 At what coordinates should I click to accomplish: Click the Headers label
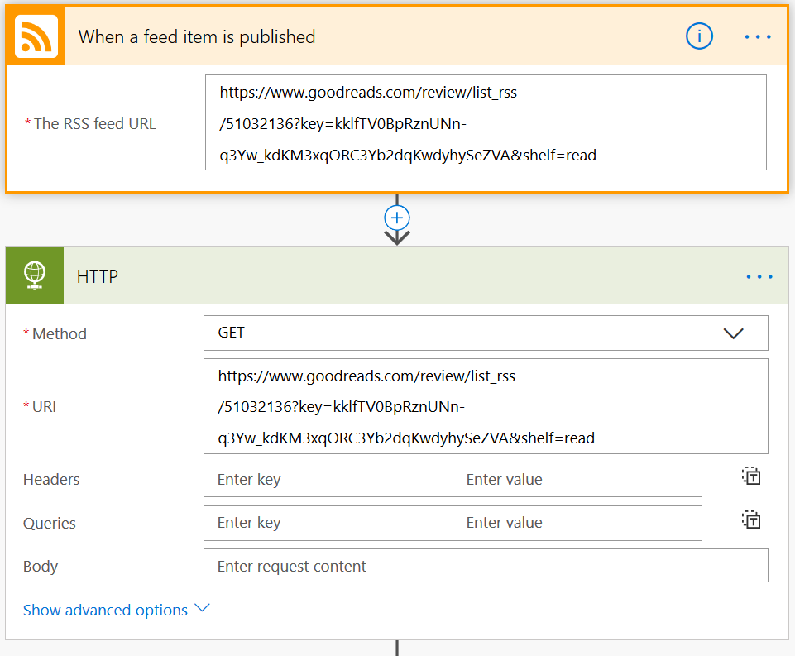(x=51, y=480)
